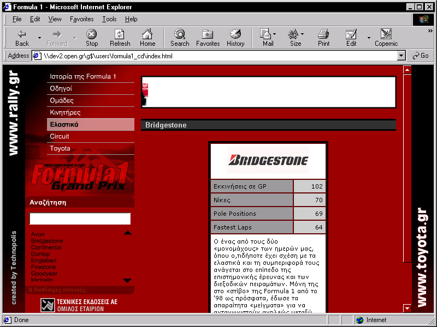
Task: Select Avon in the tyre list
Action: point(38,234)
